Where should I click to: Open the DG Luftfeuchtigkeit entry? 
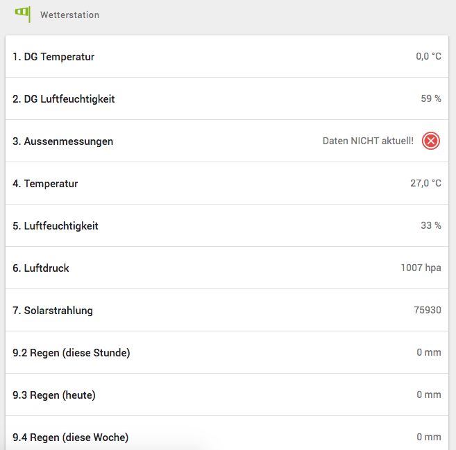[x=64, y=99]
